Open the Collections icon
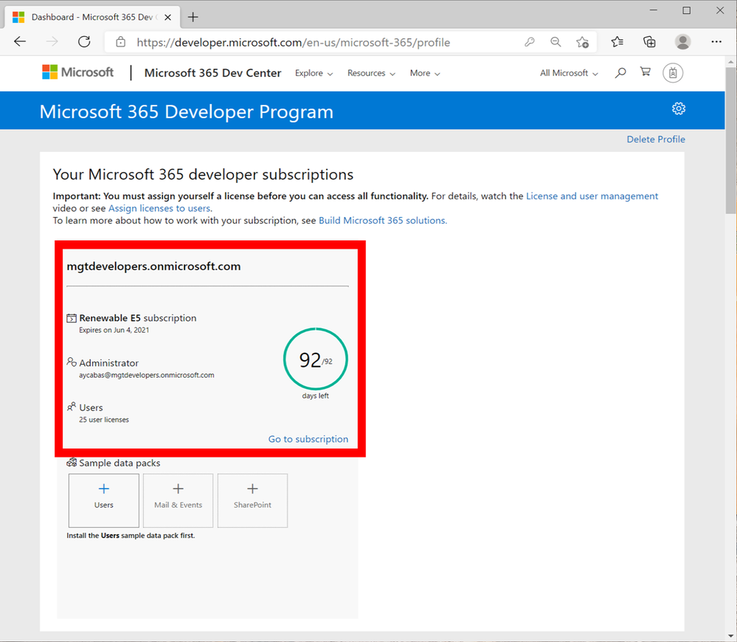The width and height of the screenshot is (737, 642). (x=649, y=42)
